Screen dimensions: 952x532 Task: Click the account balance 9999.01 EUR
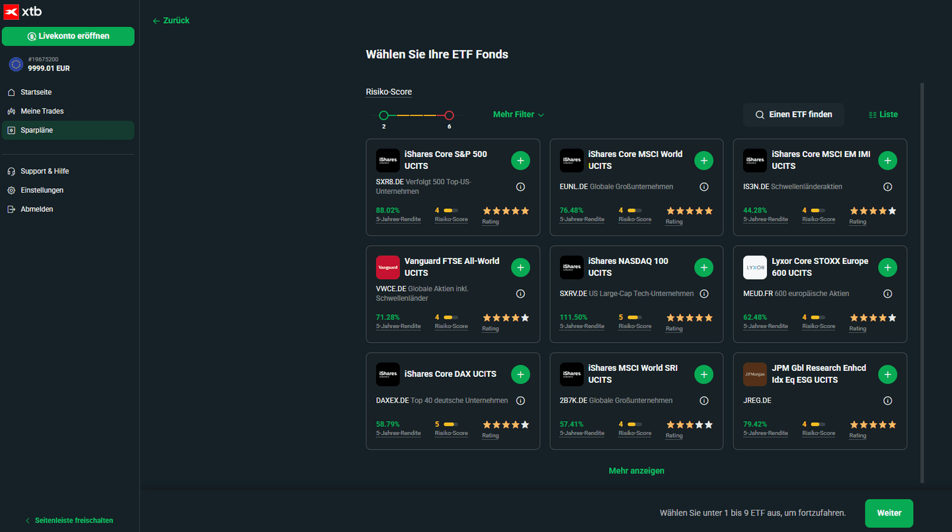[49, 68]
